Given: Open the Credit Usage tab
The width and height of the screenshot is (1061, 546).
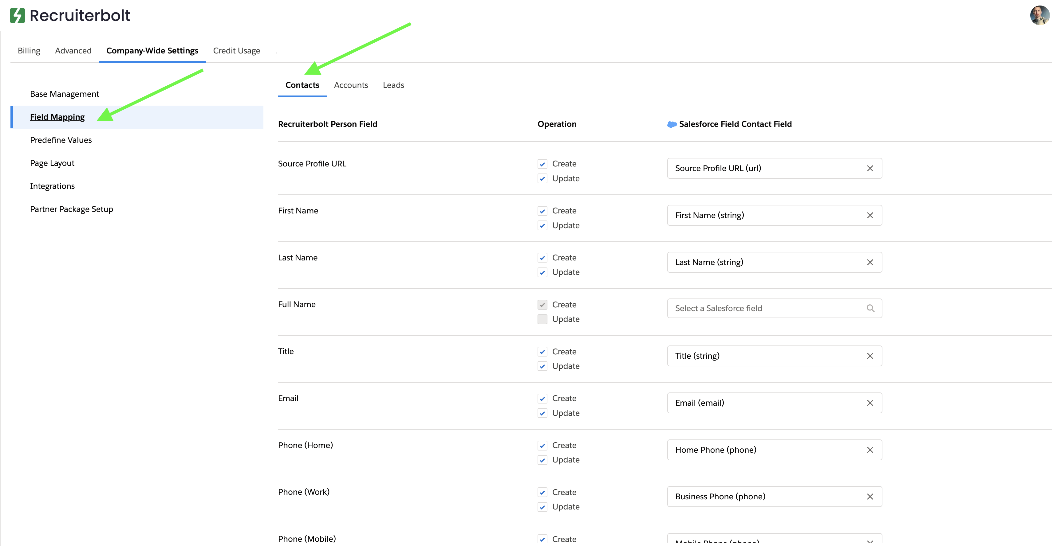Looking at the screenshot, I should coord(236,51).
